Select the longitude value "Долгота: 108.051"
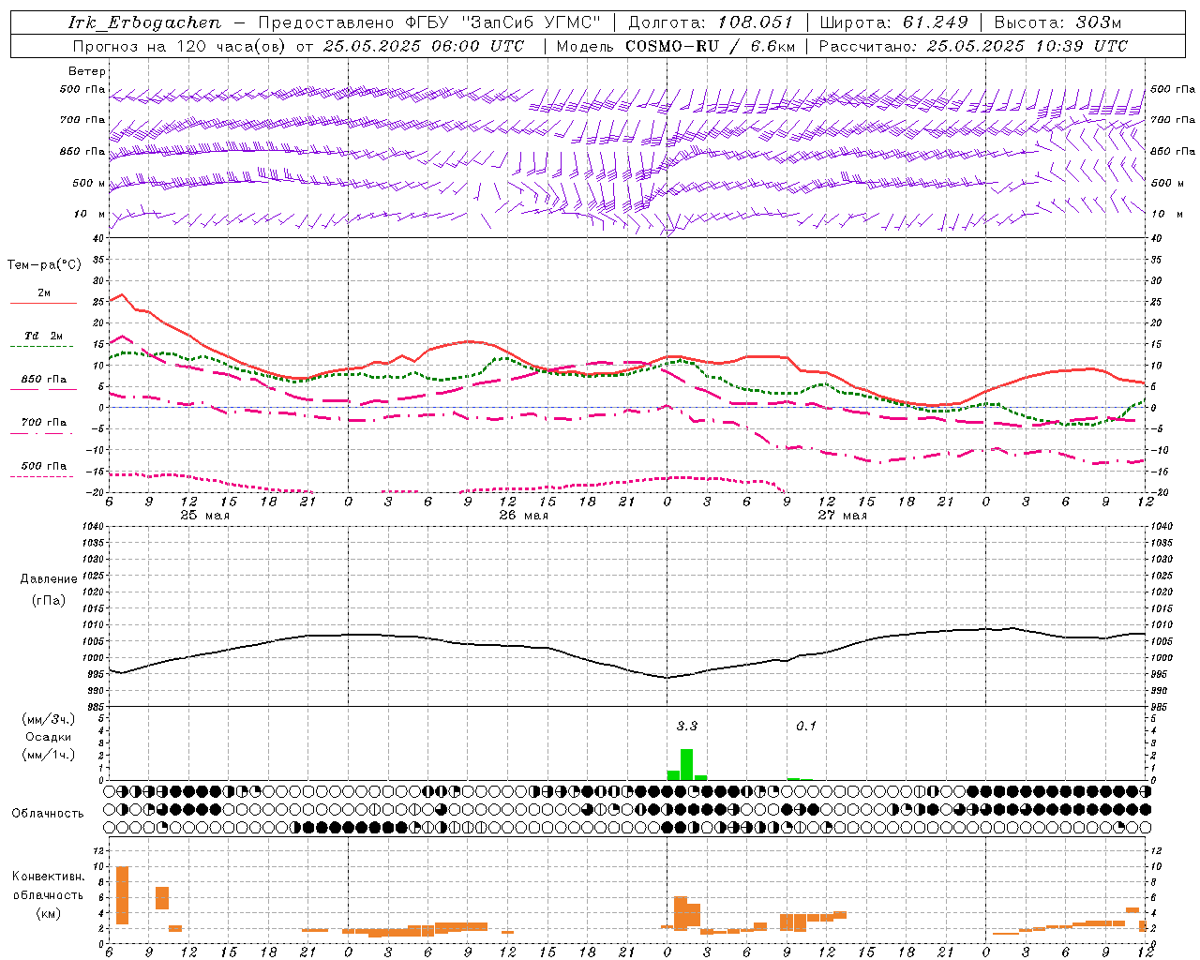 click(711, 22)
